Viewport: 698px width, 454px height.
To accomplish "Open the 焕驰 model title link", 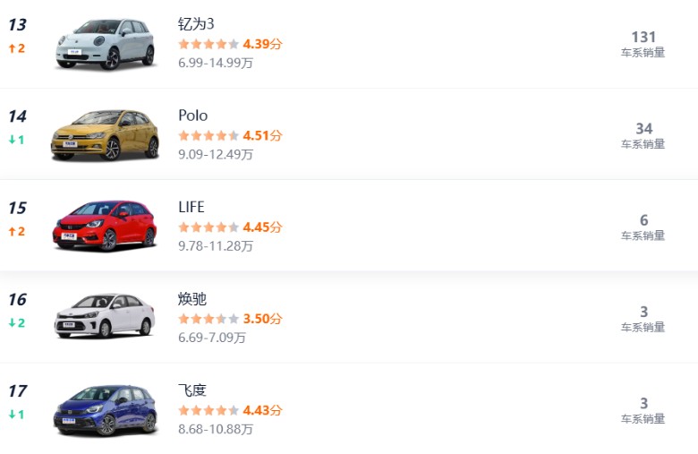I will 192,298.
